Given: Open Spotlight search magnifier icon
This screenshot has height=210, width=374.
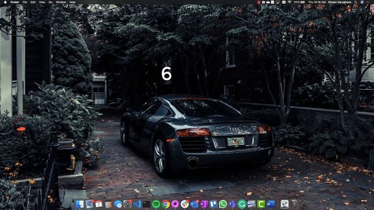Looking at the screenshot, I should (356, 2).
